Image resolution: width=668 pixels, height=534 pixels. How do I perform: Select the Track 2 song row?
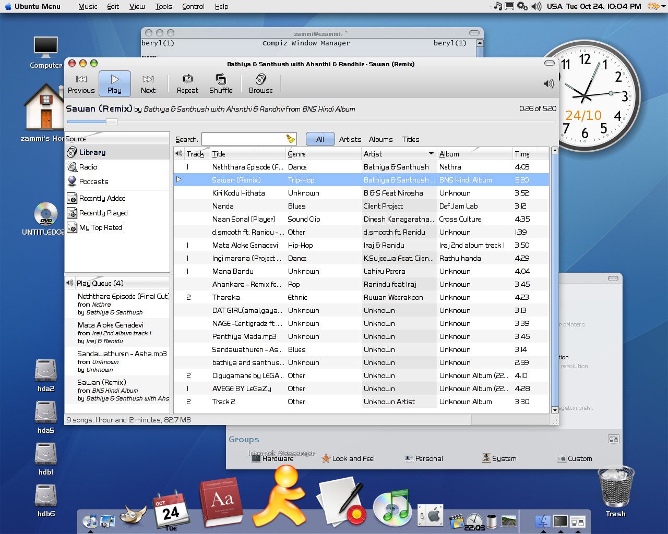(x=361, y=402)
